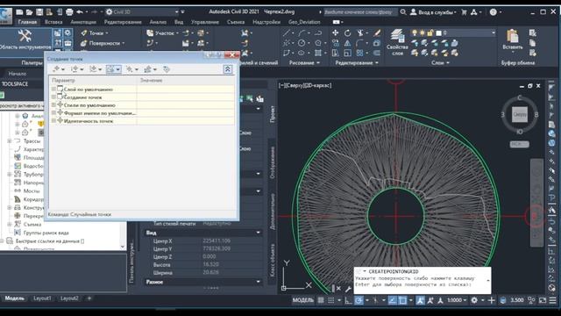Image resolution: width=561 pixels, height=316 pixels.
Task: Expand the Создание точек parameter row
Action: 53,97
